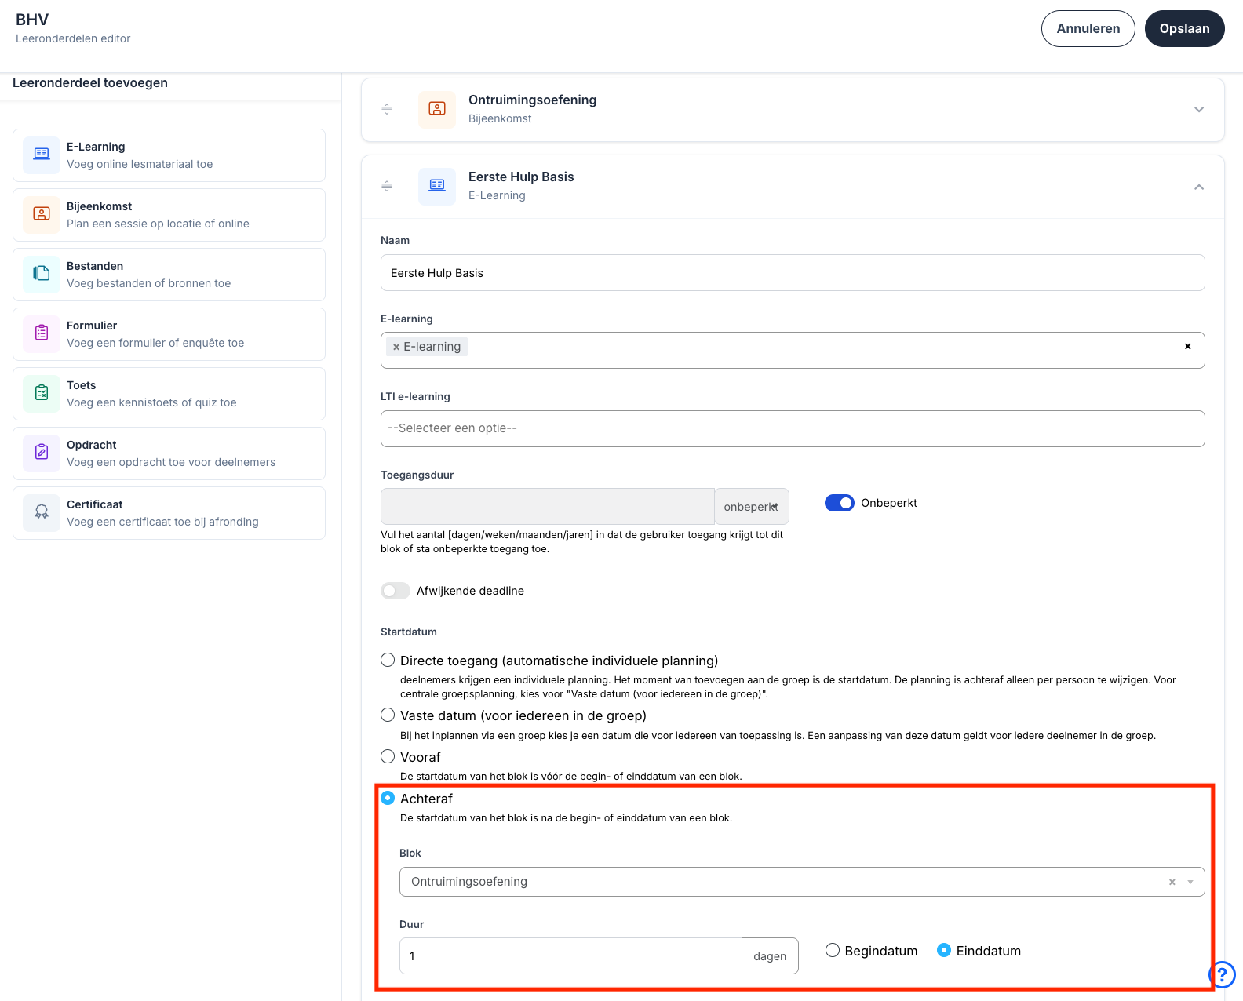Image resolution: width=1243 pixels, height=1001 pixels.
Task: Open the LTI e-learning dropdown
Action: 792,428
